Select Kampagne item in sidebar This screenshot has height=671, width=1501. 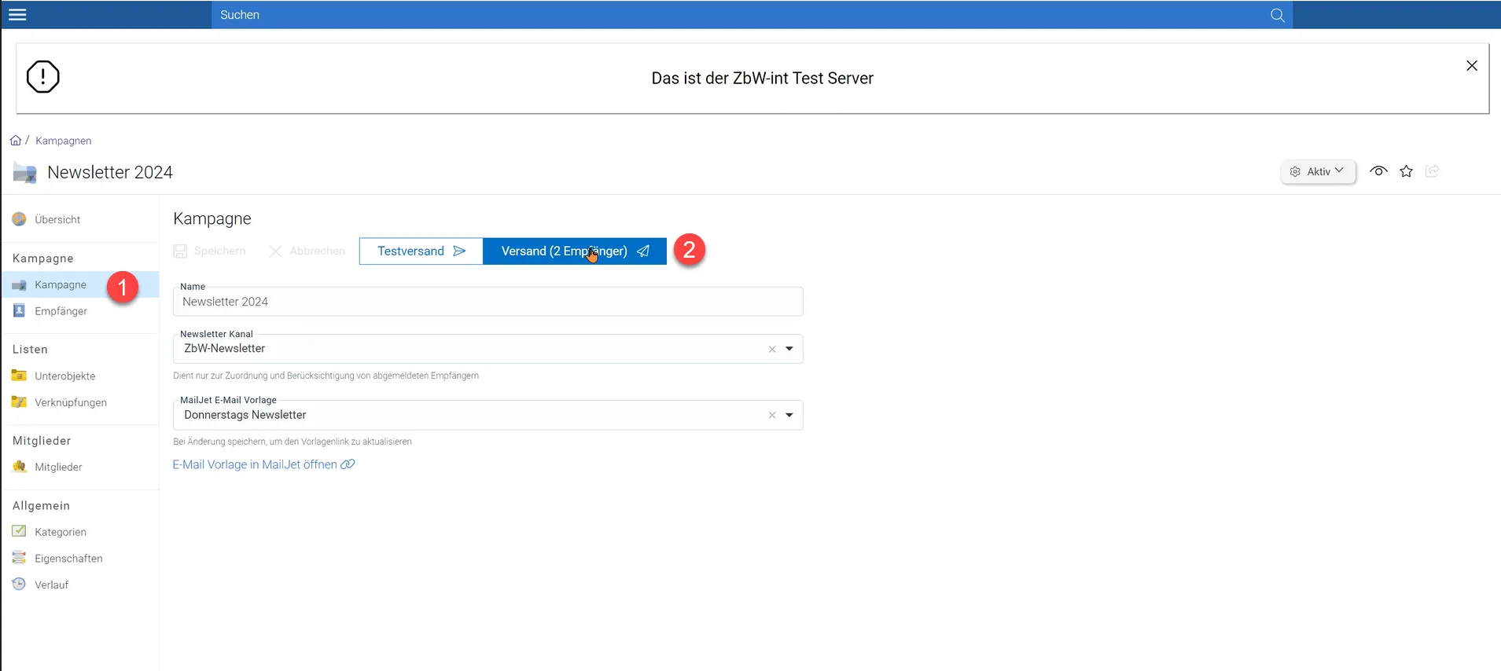[x=79, y=284]
